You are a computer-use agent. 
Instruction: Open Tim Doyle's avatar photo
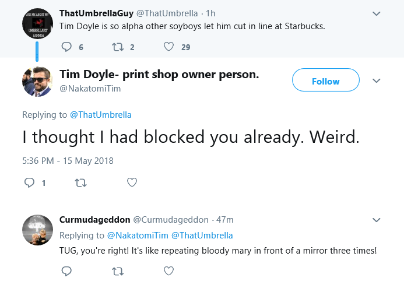pyautogui.click(x=38, y=82)
